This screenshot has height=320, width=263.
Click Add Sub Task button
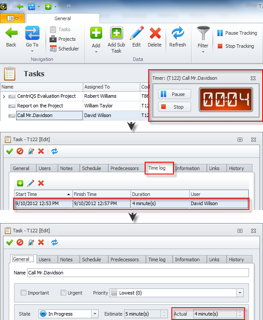tap(116, 40)
